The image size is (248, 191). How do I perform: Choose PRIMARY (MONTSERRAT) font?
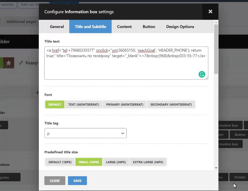(x=125, y=105)
